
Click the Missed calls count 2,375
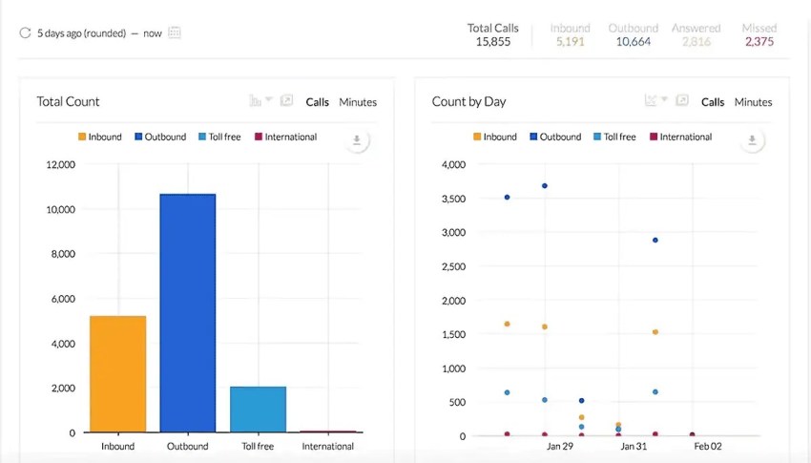(x=759, y=42)
